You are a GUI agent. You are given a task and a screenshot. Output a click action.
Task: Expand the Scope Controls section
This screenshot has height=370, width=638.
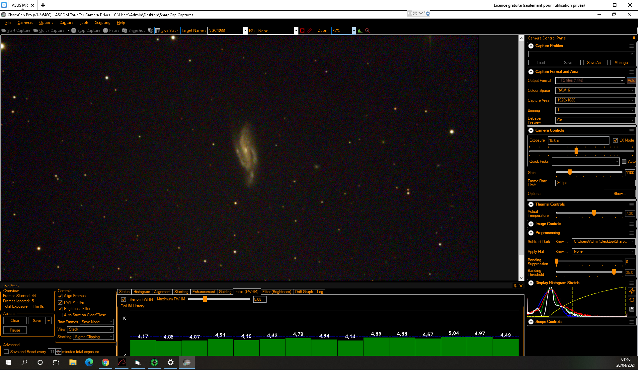(x=531, y=322)
